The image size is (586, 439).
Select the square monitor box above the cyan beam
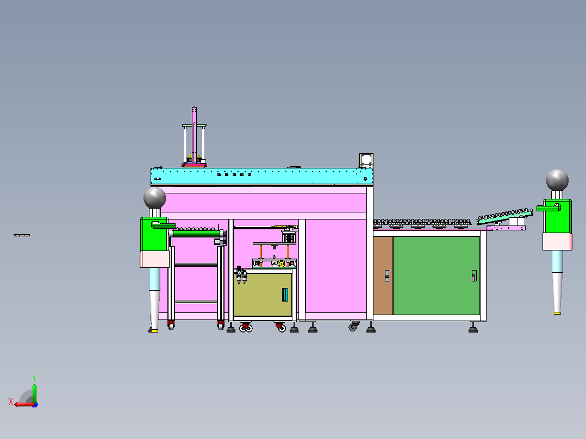[366, 161]
